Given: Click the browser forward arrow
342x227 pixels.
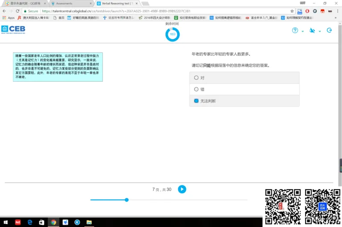Looking at the screenshot, I should tap(11, 11).
